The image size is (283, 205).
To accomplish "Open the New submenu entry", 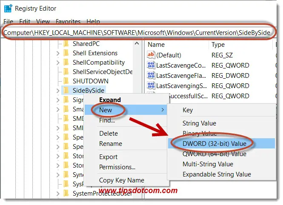I will click(x=126, y=110).
